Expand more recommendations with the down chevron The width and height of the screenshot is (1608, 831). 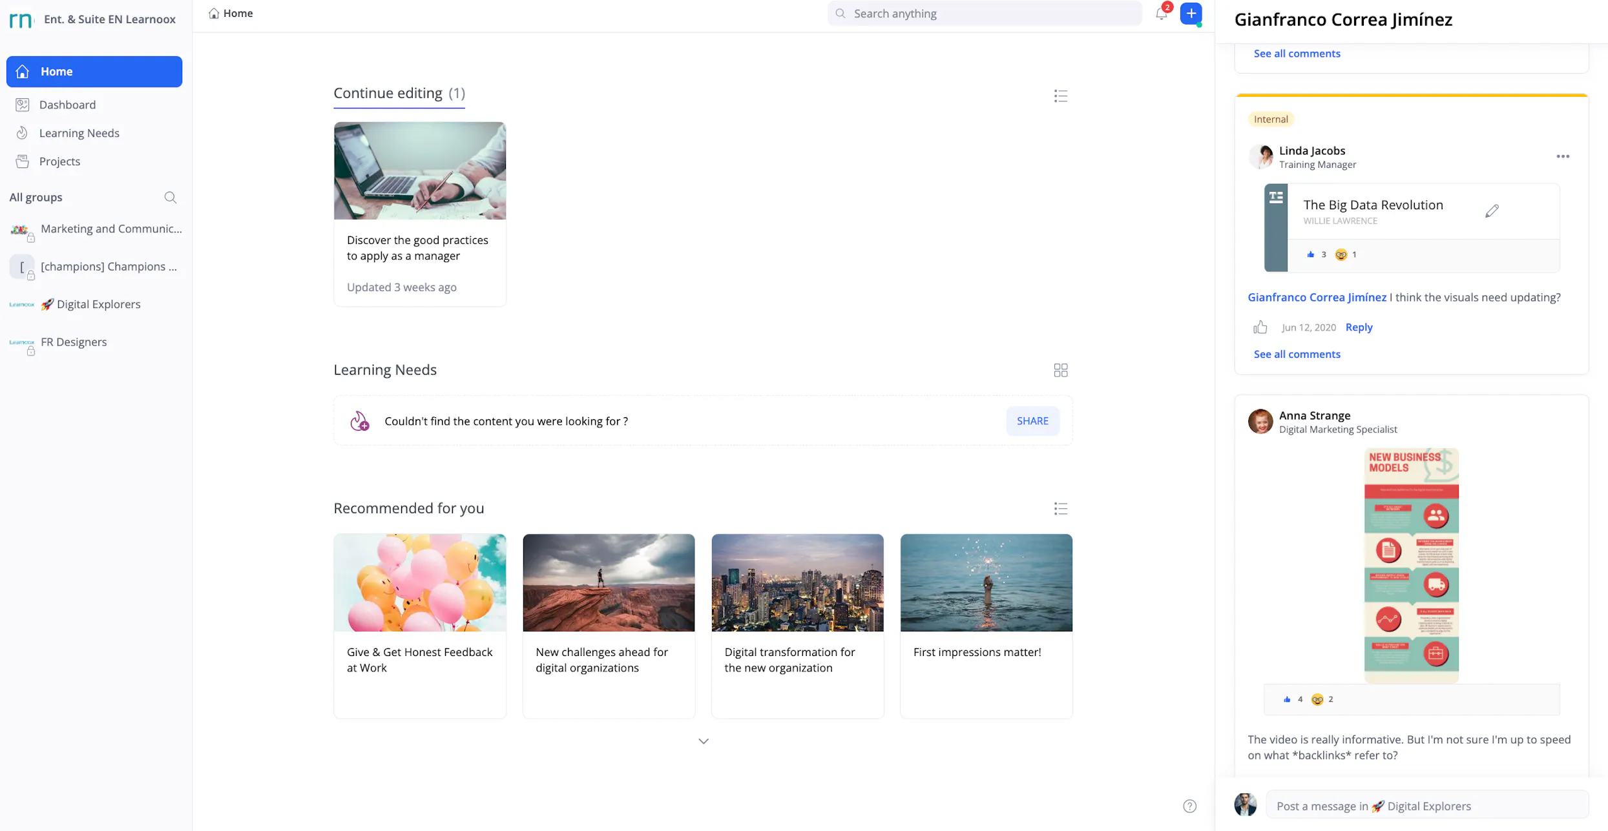[x=704, y=741]
